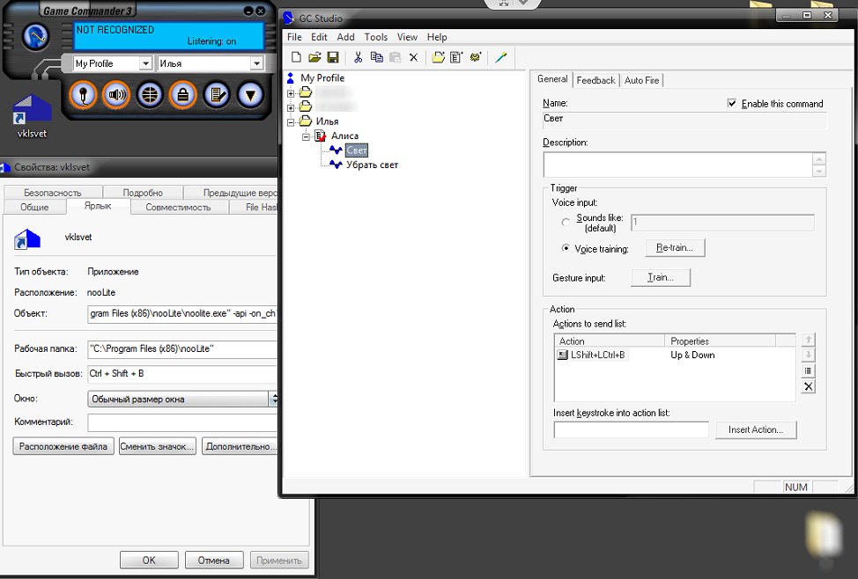Click the Insert Action... button

(756, 429)
